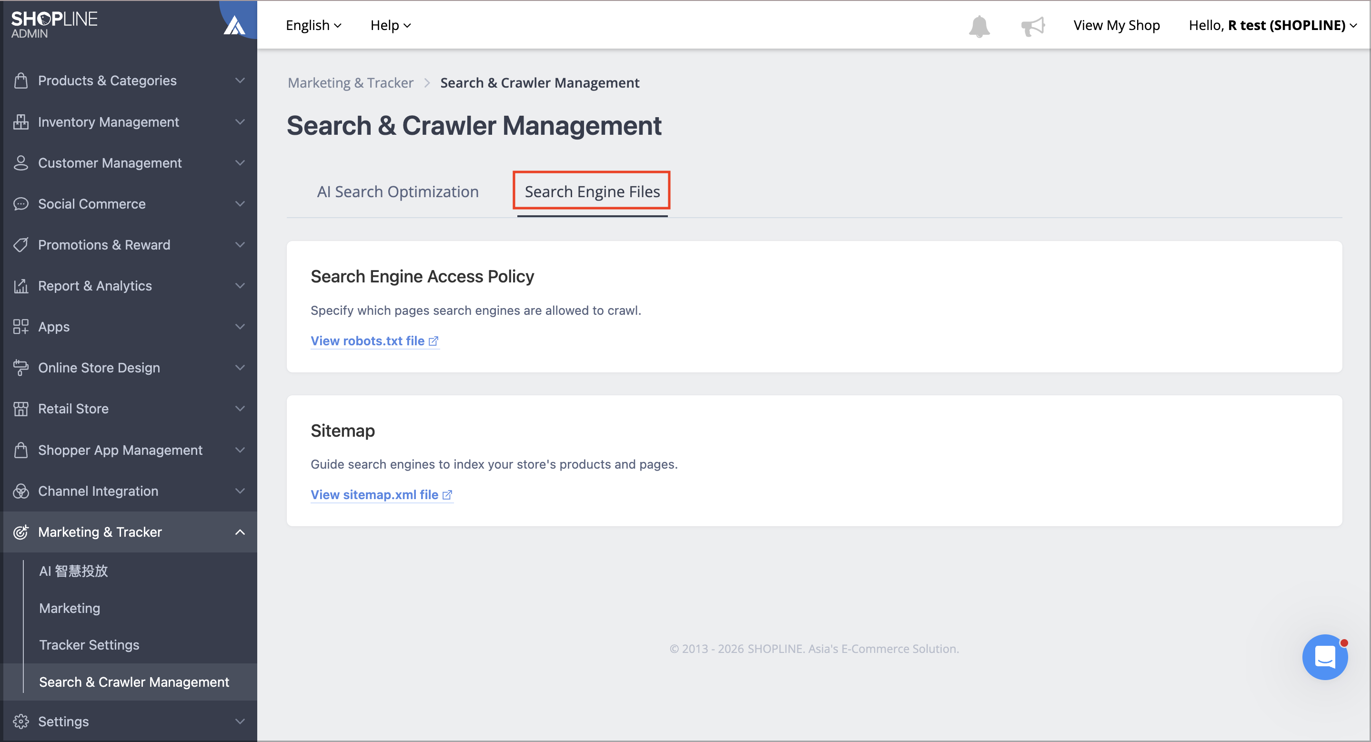Expand Promotions & Reward chevron
Screen dimensions: 1371x742
240,245
